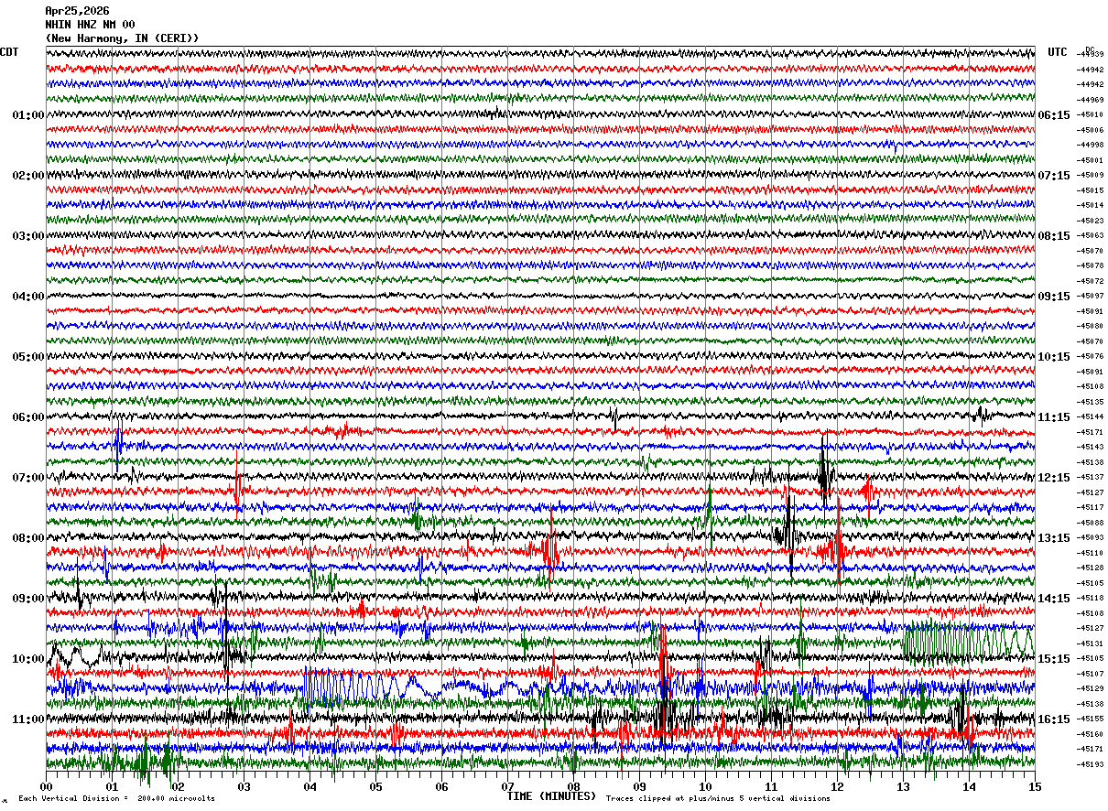Click 'Traces clipped at plus/minus 5 vertical divisions' note

(x=718, y=799)
